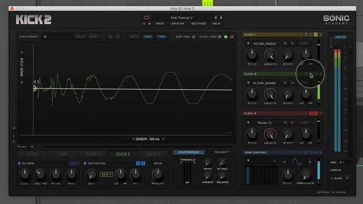Select next sample in Click 2

[293, 83]
